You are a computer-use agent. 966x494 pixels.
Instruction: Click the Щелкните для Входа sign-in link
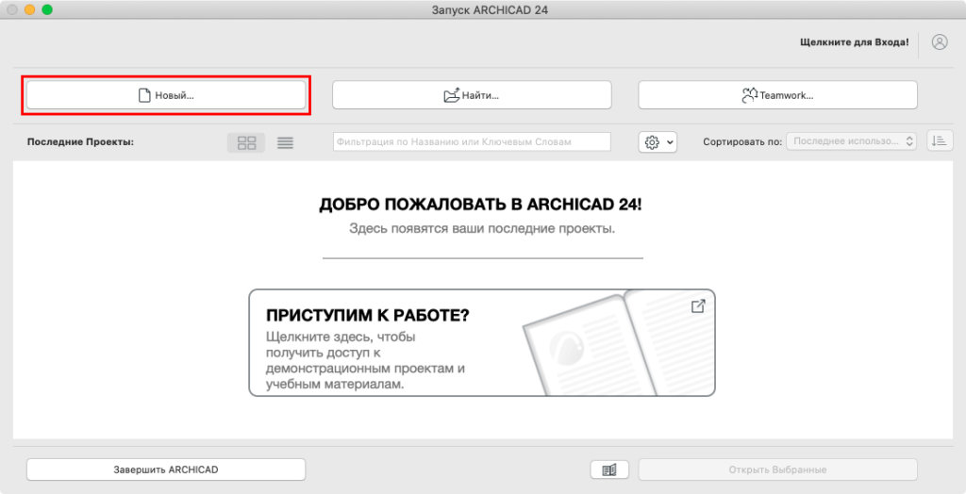[854, 42]
